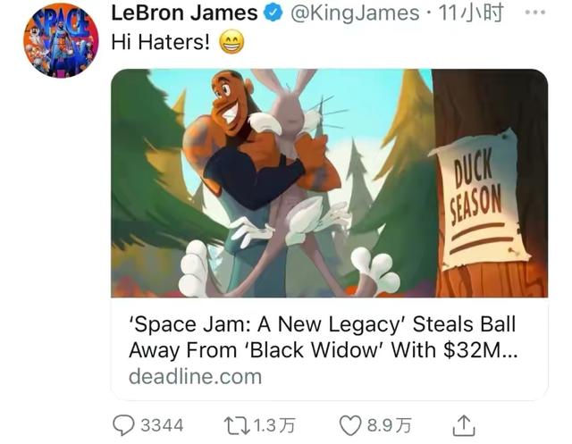572x444 pixels.
Task: Click the Duck Season sign in image
Action: [x=480, y=200]
